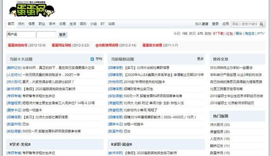
Task: Open the 失物招领 tag
Action: tap(115, 82)
